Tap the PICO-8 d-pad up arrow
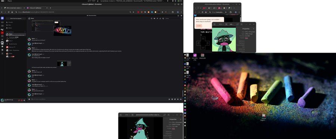Screen dimensions: 336x139 click(x=203, y=38)
